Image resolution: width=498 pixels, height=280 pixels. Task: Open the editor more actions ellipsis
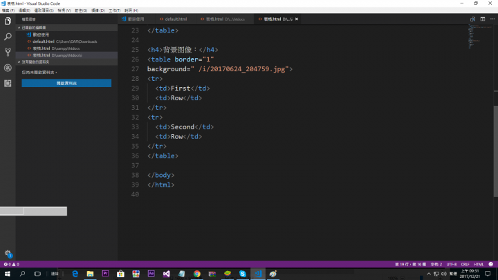pyautogui.click(x=492, y=19)
